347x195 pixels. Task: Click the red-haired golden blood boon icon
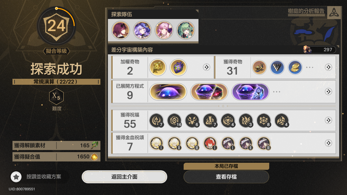(x=210, y=144)
